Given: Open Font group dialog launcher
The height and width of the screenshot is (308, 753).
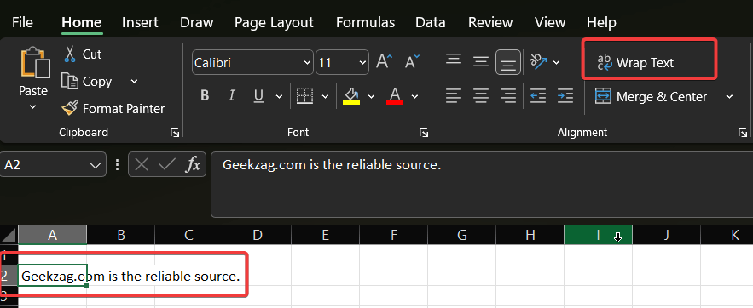Looking at the screenshot, I should 424,133.
